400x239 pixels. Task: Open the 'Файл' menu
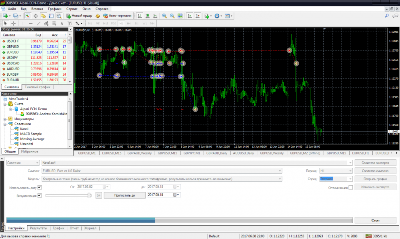[x=12, y=9]
